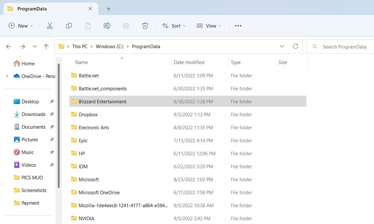Open a new File Explorer tab

point(109,9)
